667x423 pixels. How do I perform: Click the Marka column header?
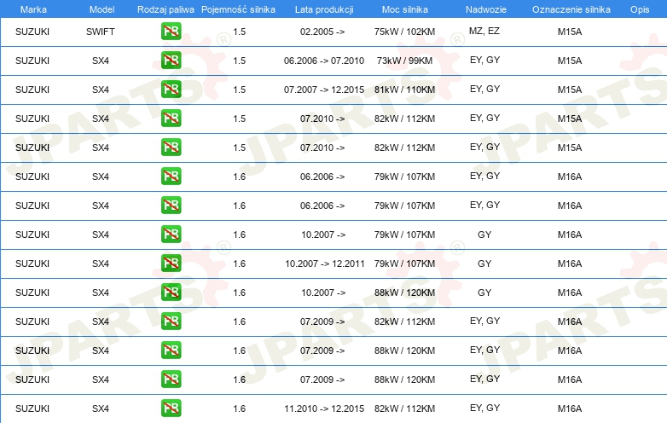click(x=33, y=9)
